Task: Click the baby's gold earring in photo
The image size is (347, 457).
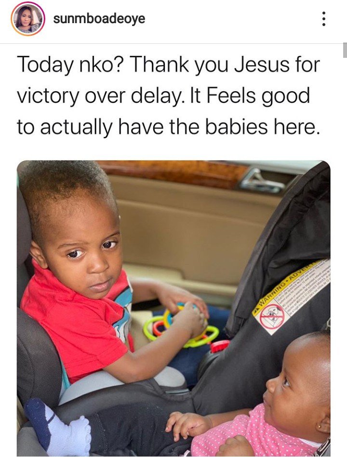Action: [320, 427]
